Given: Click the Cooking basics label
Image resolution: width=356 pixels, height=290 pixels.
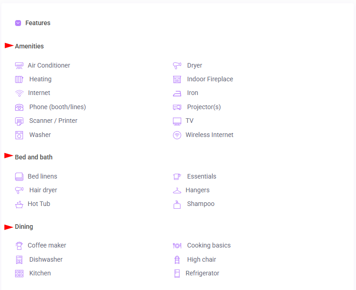Looking at the screenshot, I should (x=209, y=246).
